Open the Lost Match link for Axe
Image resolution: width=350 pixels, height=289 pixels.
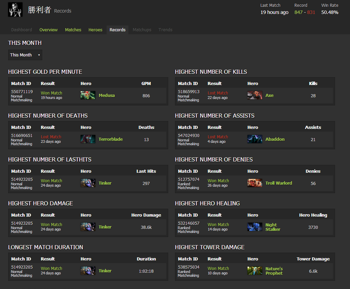pyautogui.click(x=218, y=93)
